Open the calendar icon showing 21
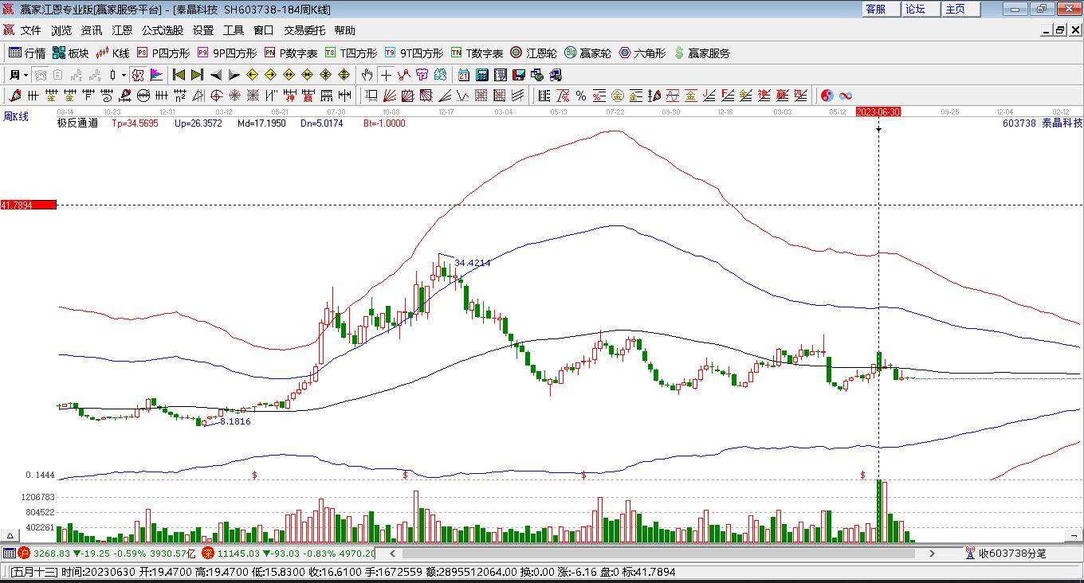The image size is (1084, 583). [464, 75]
